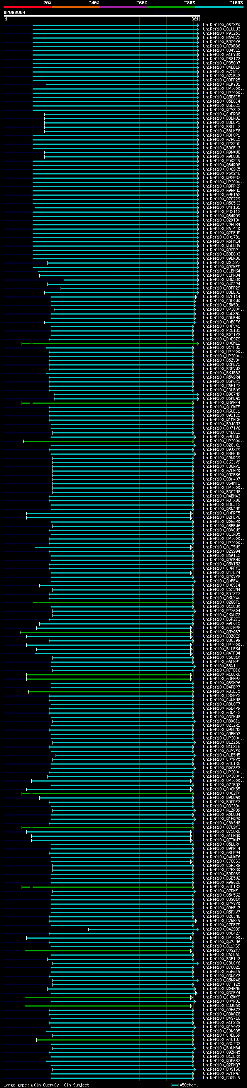247x1088 pixels.
Task: Select hit label UniRef100_C0PR38
Action: tap(221, 114)
